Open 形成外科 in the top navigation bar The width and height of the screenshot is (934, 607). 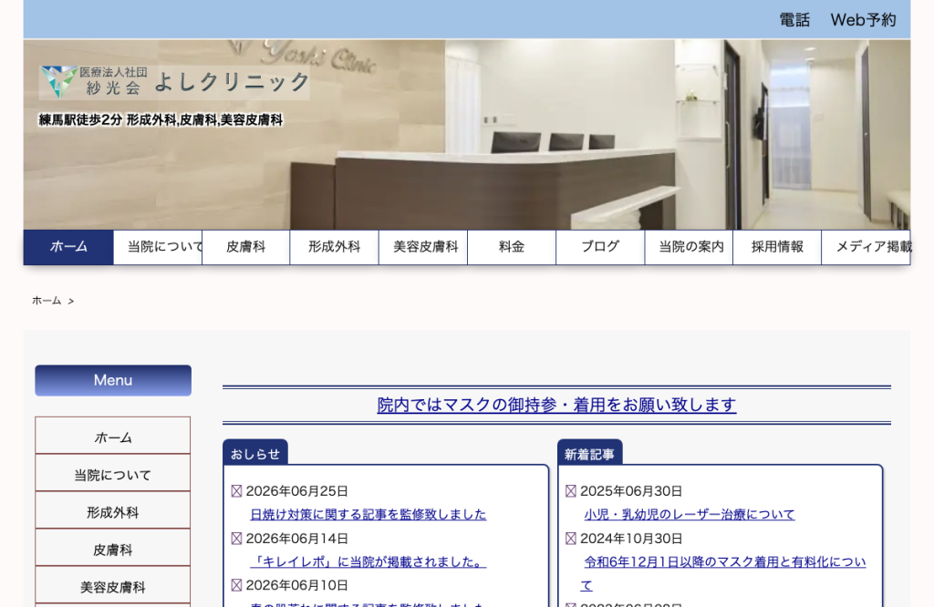coord(334,247)
